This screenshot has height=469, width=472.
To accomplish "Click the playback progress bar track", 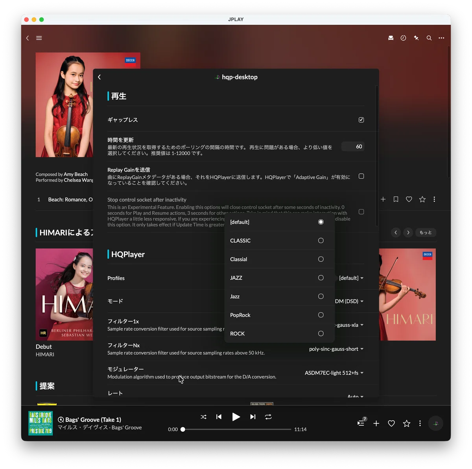I will click(237, 429).
